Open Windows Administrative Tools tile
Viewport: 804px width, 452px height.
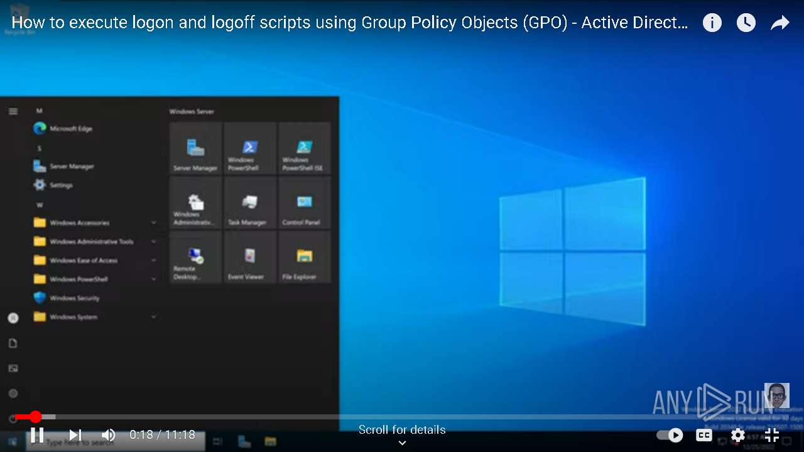point(195,202)
